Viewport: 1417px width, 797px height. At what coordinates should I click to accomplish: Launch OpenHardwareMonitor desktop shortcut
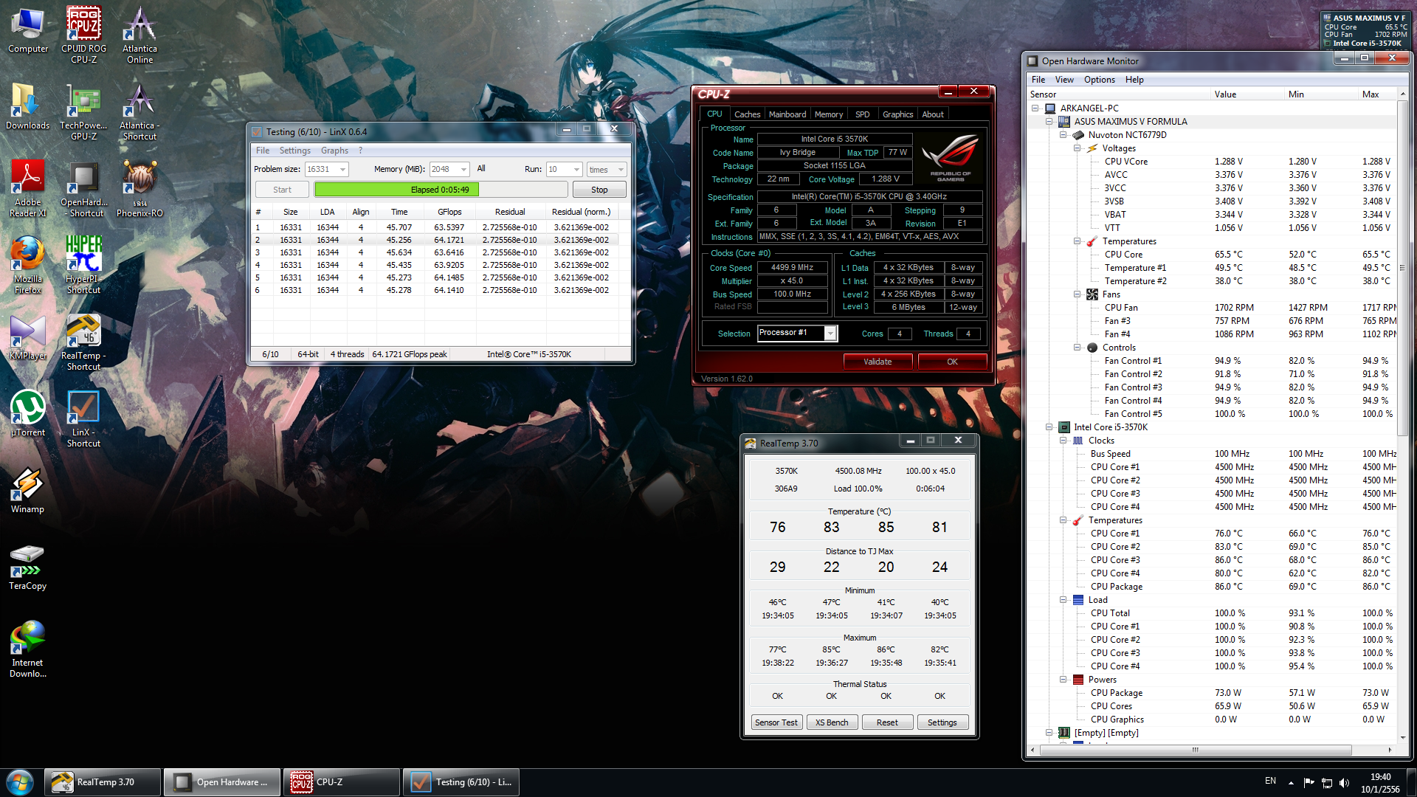[83, 188]
